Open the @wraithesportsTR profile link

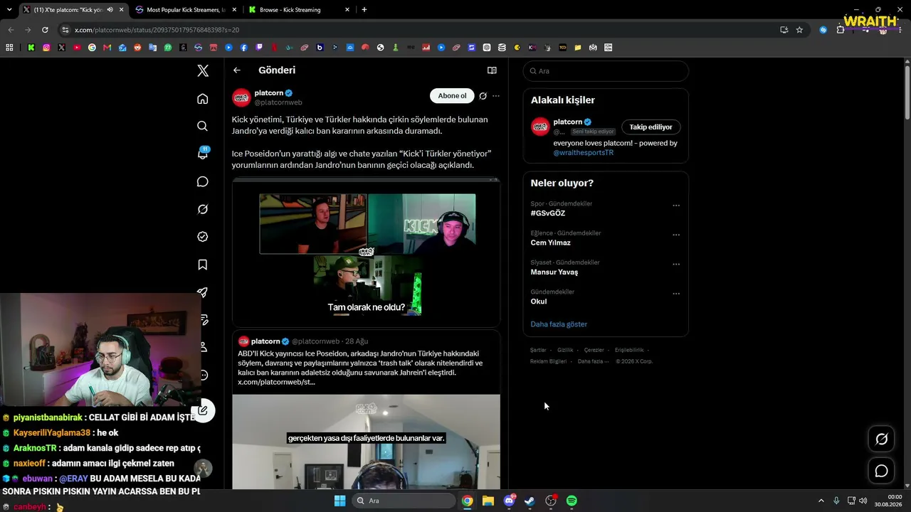pyautogui.click(x=584, y=153)
